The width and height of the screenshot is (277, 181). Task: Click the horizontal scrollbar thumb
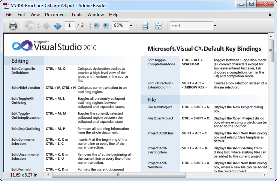tap(119, 175)
